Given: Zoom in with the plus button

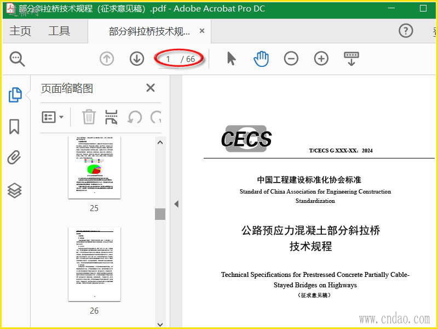Looking at the screenshot, I should (321, 59).
